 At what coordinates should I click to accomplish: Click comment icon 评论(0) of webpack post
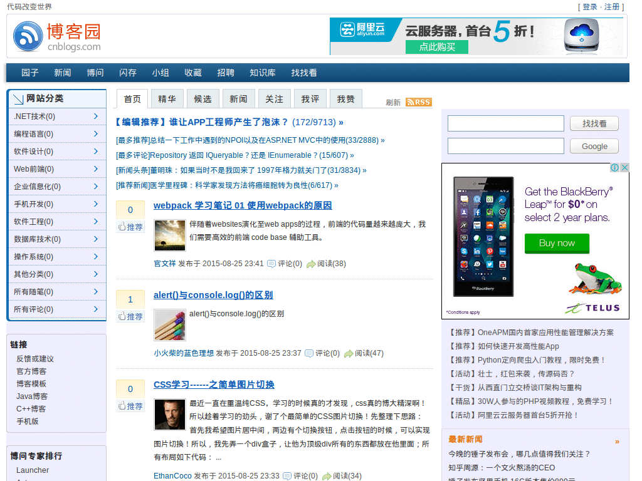pos(271,264)
